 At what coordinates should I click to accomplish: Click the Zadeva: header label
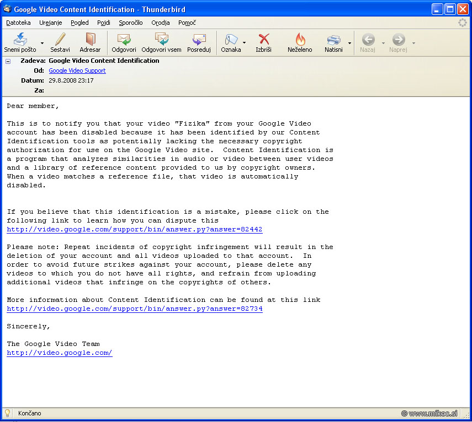[33, 61]
